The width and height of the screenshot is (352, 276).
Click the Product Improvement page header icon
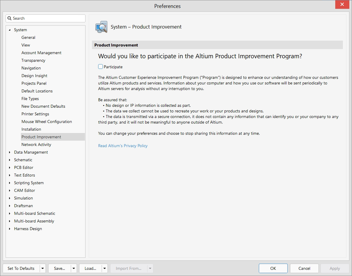pyautogui.click(x=101, y=27)
